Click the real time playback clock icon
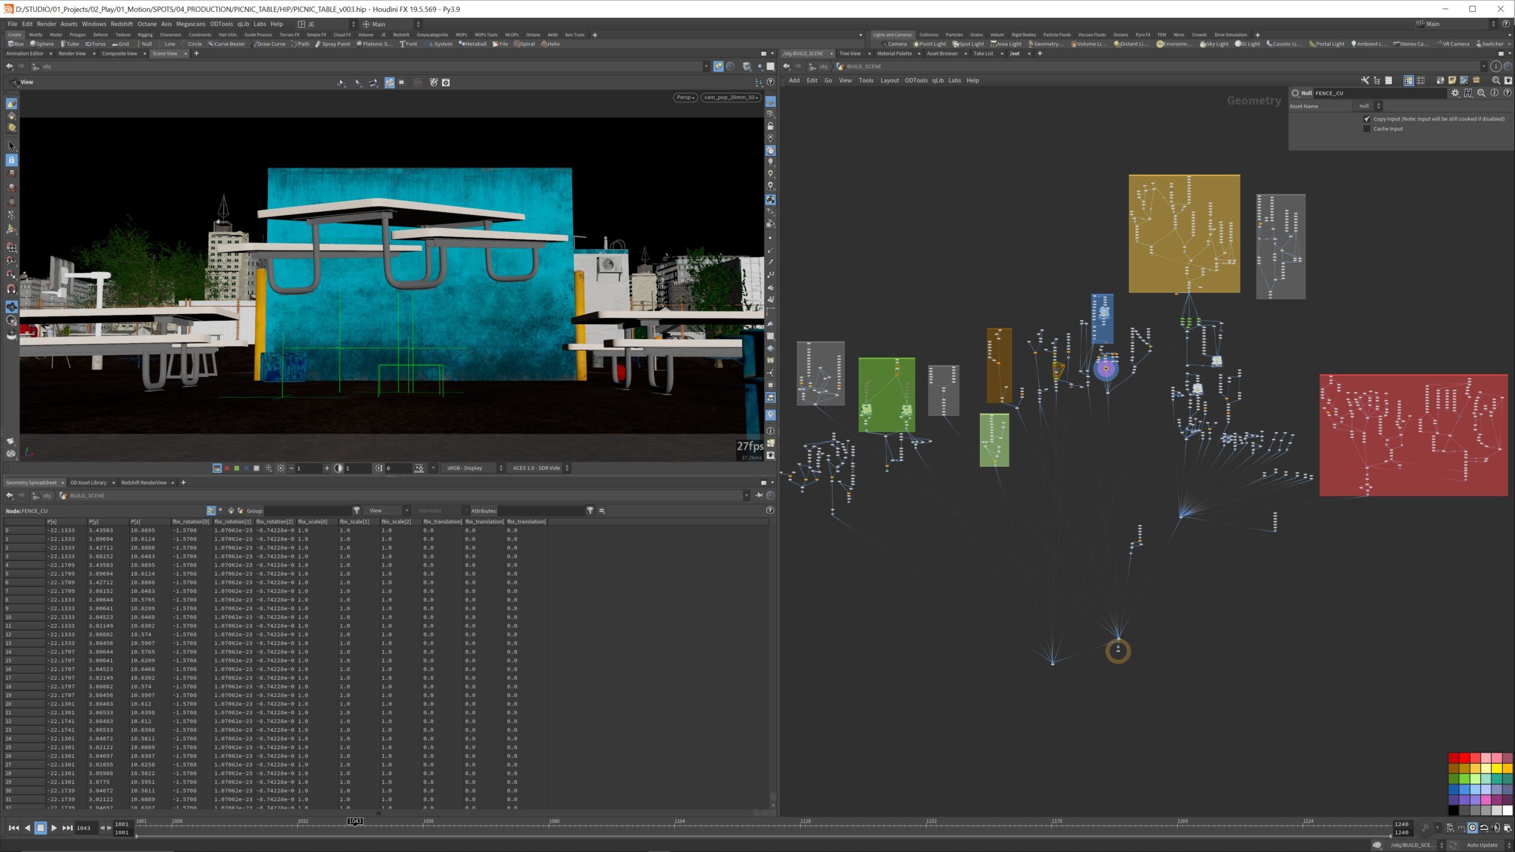This screenshot has height=852, width=1515. coord(1472,828)
